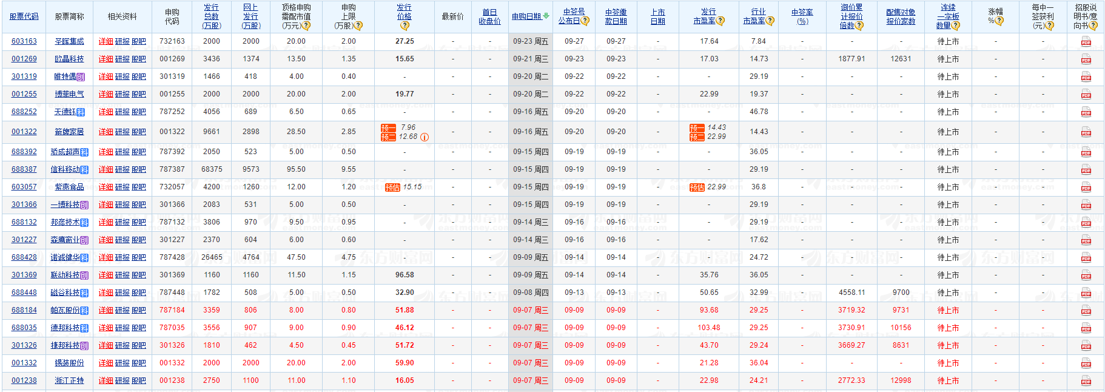Click 研报 link in 天德钰 row

tap(123, 112)
